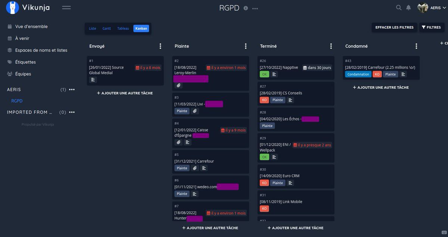Click description icon on Carrefour card #5
Screen dimensions: 448x237
(204, 168)
